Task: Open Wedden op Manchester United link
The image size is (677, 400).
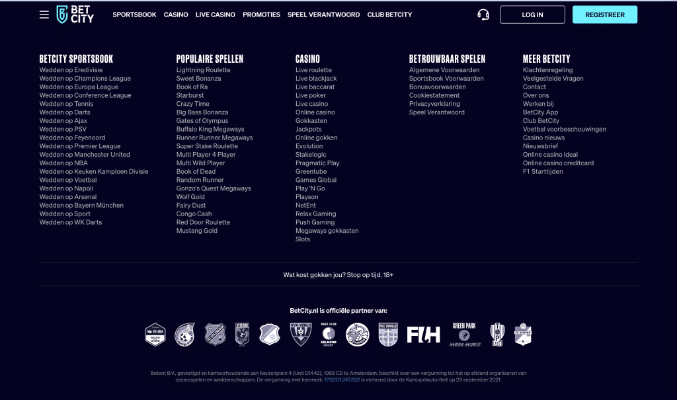Action: click(x=85, y=155)
